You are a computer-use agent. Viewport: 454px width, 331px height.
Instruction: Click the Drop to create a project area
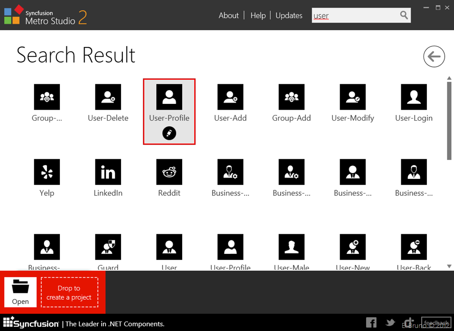[69, 292]
